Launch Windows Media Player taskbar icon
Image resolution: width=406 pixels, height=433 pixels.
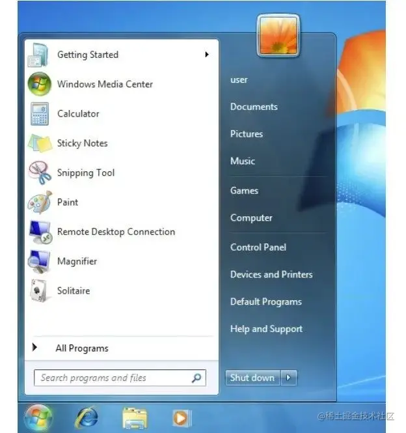[x=182, y=418]
